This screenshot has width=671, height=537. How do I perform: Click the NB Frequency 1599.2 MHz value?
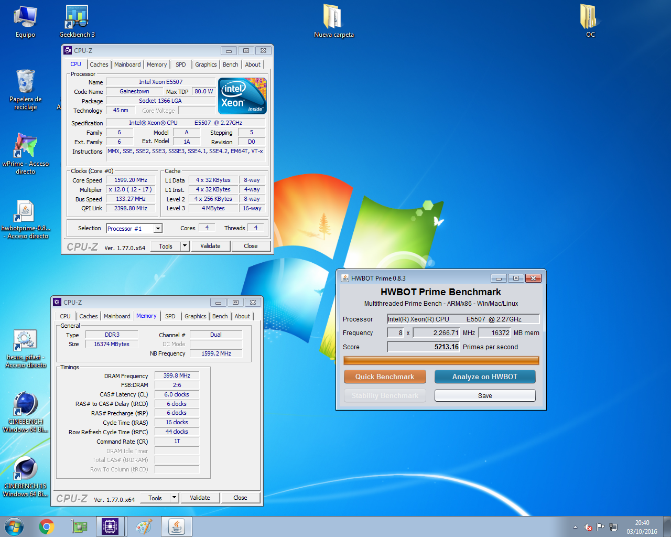(x=216, y=353)
